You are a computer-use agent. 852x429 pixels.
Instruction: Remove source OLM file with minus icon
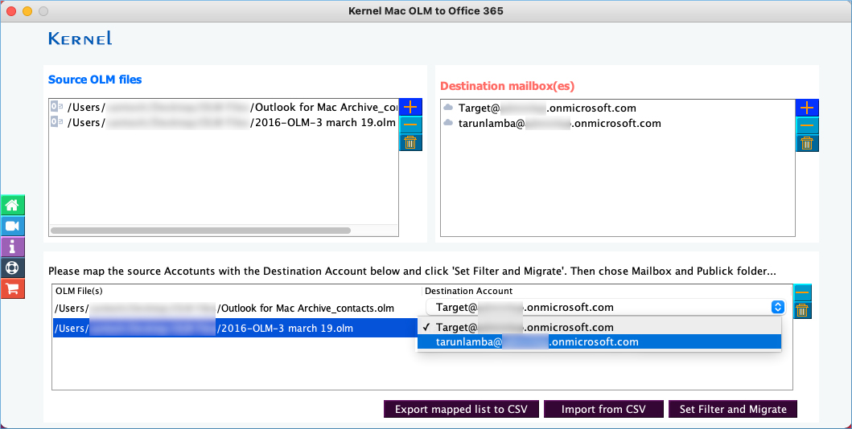tap(410, 125)
